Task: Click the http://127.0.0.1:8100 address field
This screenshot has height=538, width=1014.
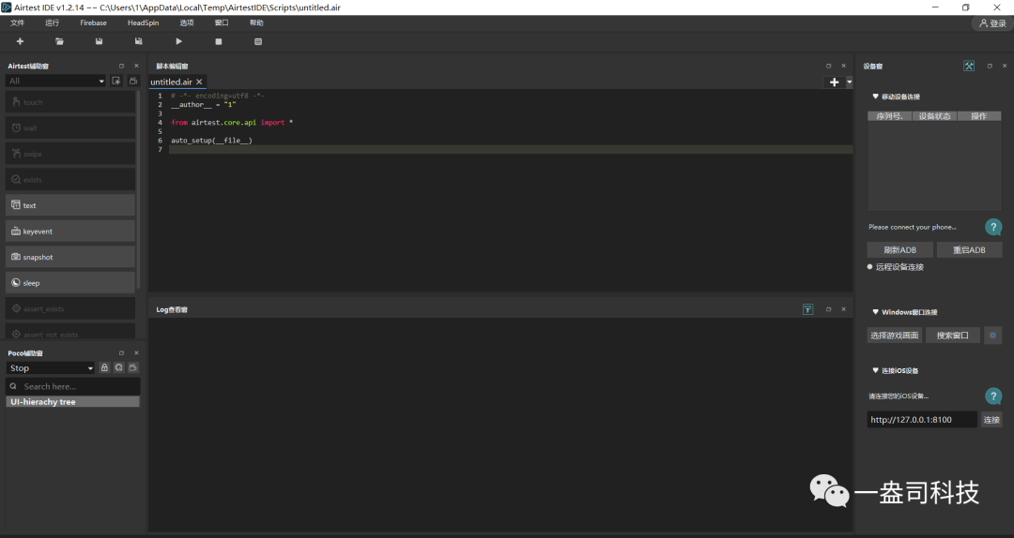Action: [922, 419]
